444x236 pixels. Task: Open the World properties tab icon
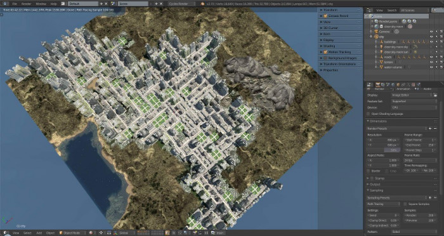(393, 84)
